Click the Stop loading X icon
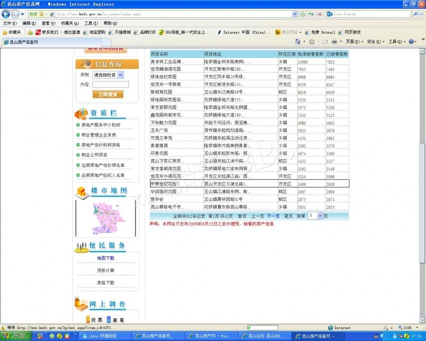426x341 pixels. point(319,14)
